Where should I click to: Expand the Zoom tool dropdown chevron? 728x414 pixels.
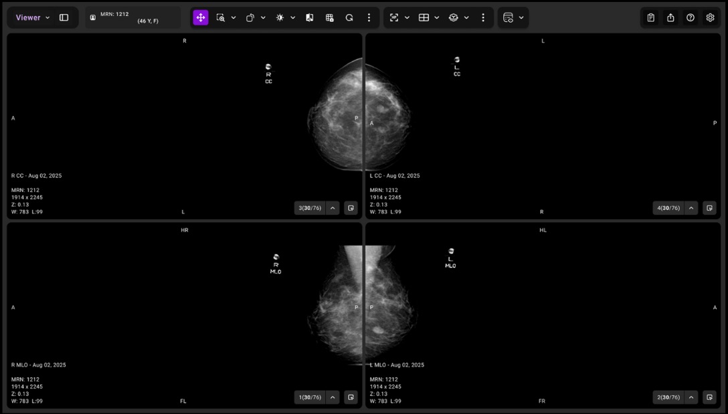[232, 17]
